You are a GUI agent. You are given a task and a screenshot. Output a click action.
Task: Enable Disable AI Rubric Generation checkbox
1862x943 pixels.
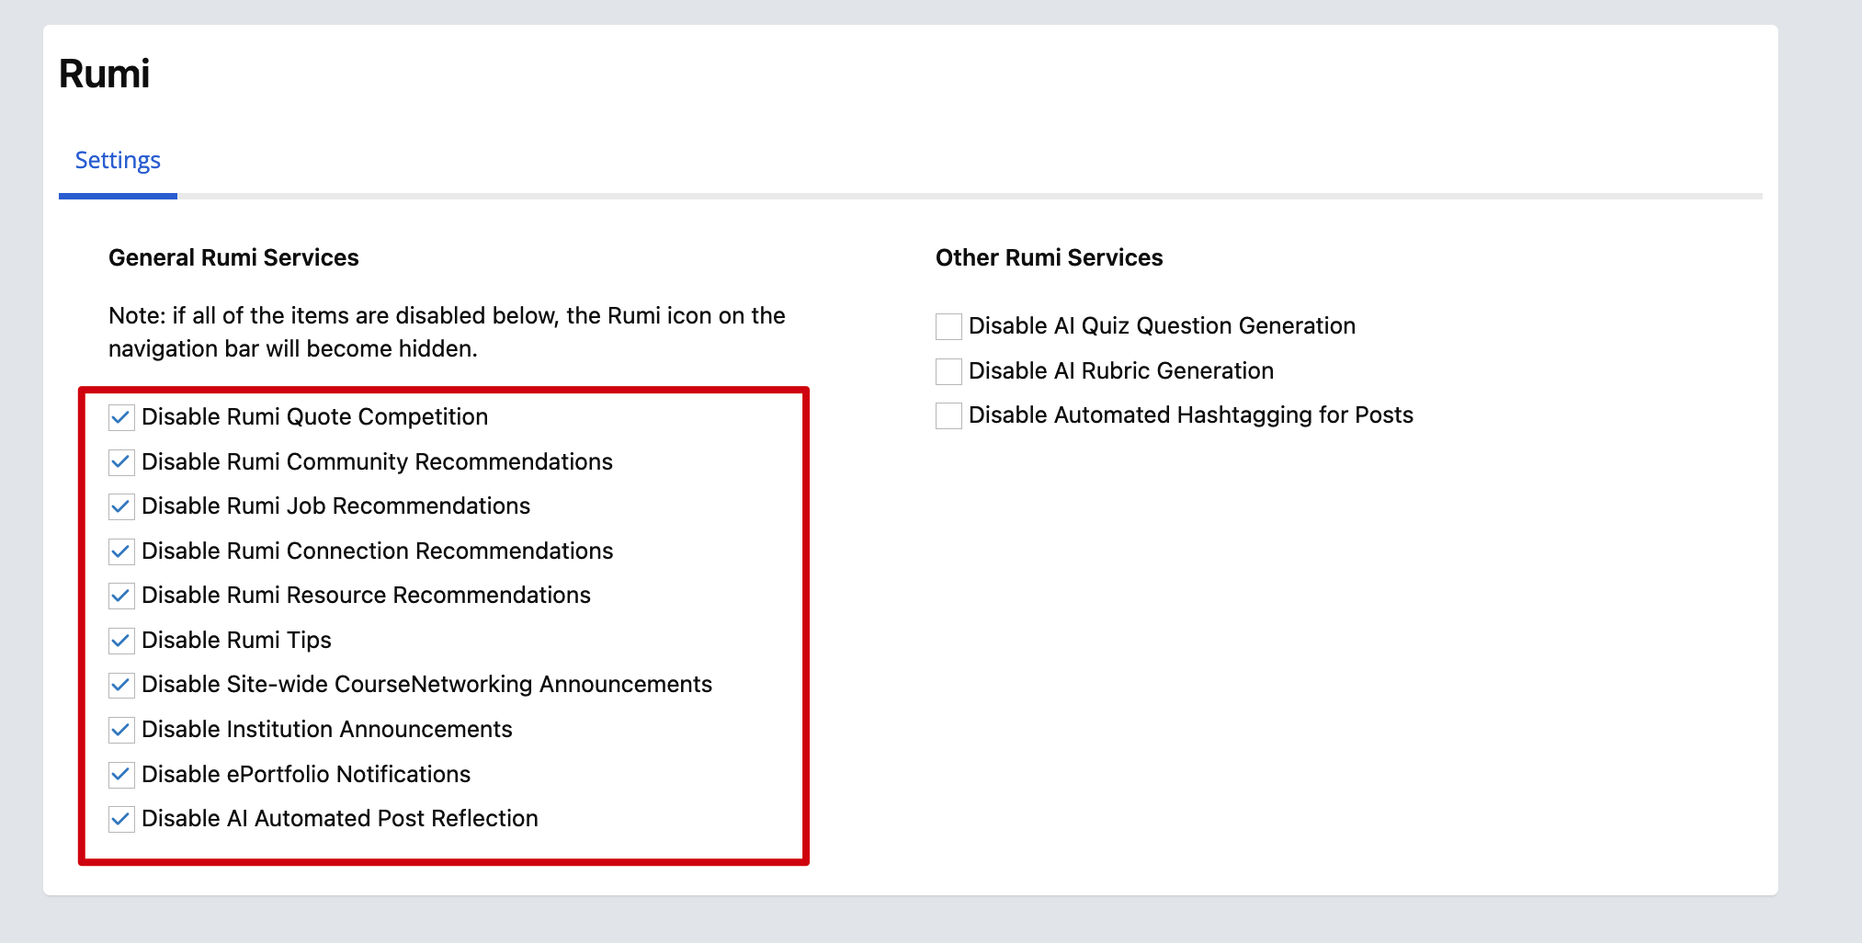[x=948, y=371]
